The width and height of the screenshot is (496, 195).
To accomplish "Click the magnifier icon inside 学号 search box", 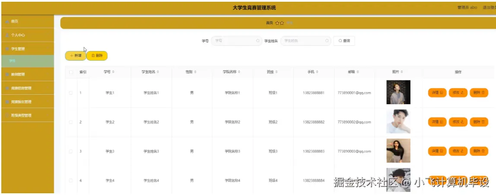I will (x=258, y=41).
